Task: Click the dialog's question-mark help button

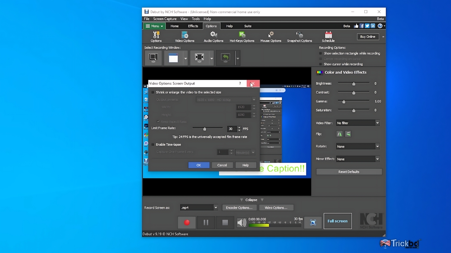Action: click(x=240, y=83)
